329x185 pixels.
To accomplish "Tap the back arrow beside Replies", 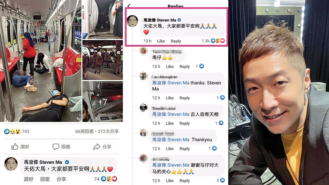I will point(129,6).
